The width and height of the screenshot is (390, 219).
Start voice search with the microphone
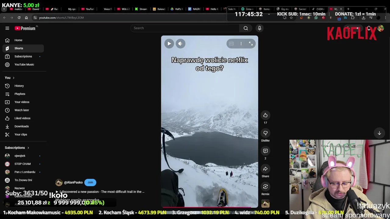pyautogui.click(x=260, y=28)
